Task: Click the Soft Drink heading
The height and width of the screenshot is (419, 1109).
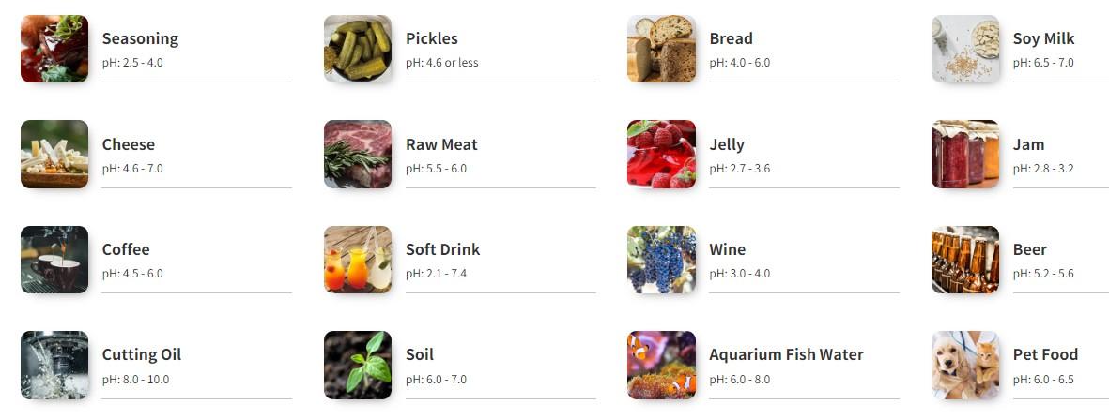Action: (x=442, y=249)
